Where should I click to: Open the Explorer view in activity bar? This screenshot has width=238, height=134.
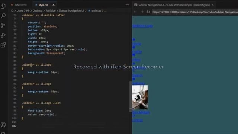point(3,6)
